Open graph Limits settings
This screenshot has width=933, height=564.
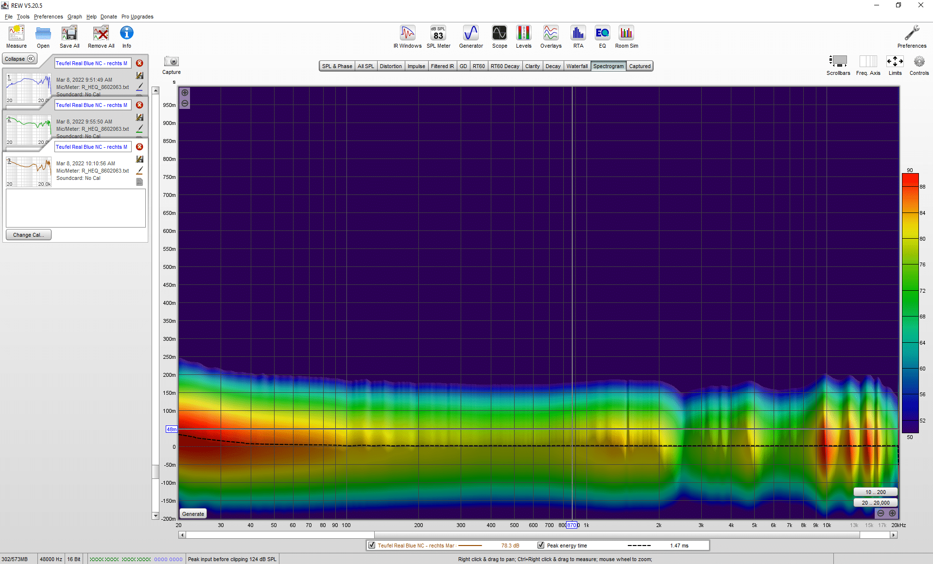click(x=895, y=65)
